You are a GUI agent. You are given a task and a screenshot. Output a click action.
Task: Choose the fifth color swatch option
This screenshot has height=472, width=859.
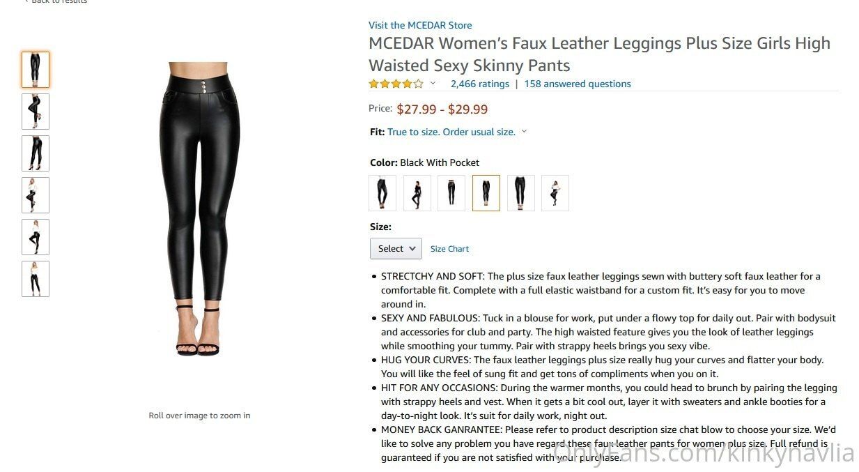[520, 193]
